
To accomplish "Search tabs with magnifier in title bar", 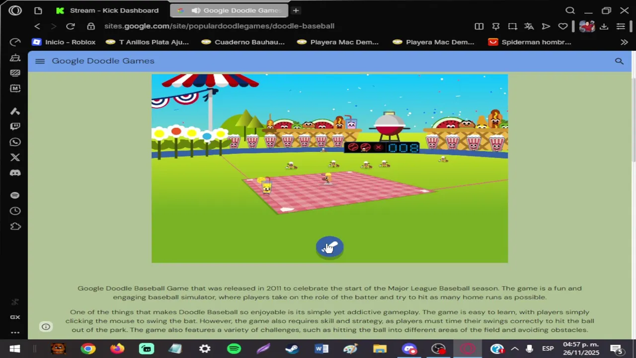I will [570, 10].
